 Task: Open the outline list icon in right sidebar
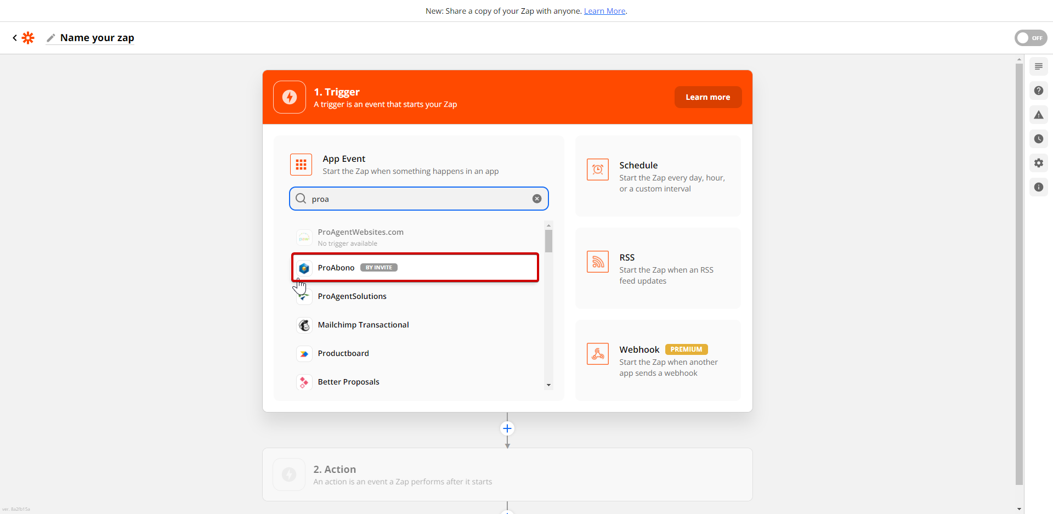[x=1039, y=66]
